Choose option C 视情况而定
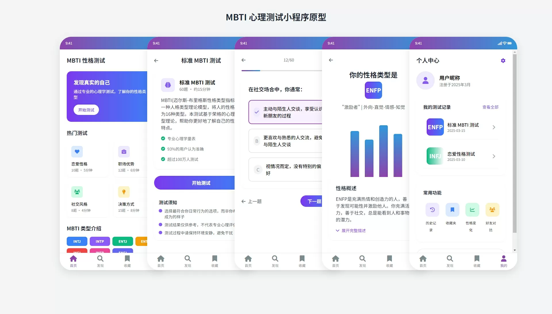 click(285, 169)
